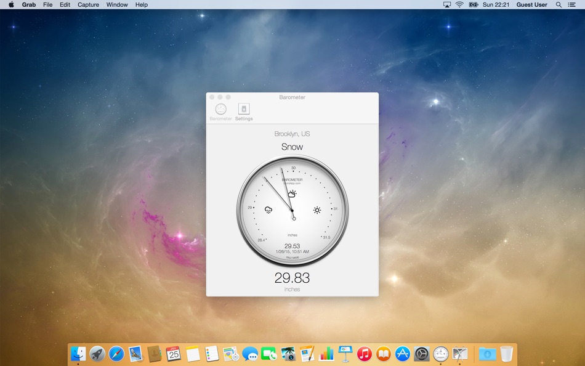Open Calendar showing date 25

(x=174, y=354)
